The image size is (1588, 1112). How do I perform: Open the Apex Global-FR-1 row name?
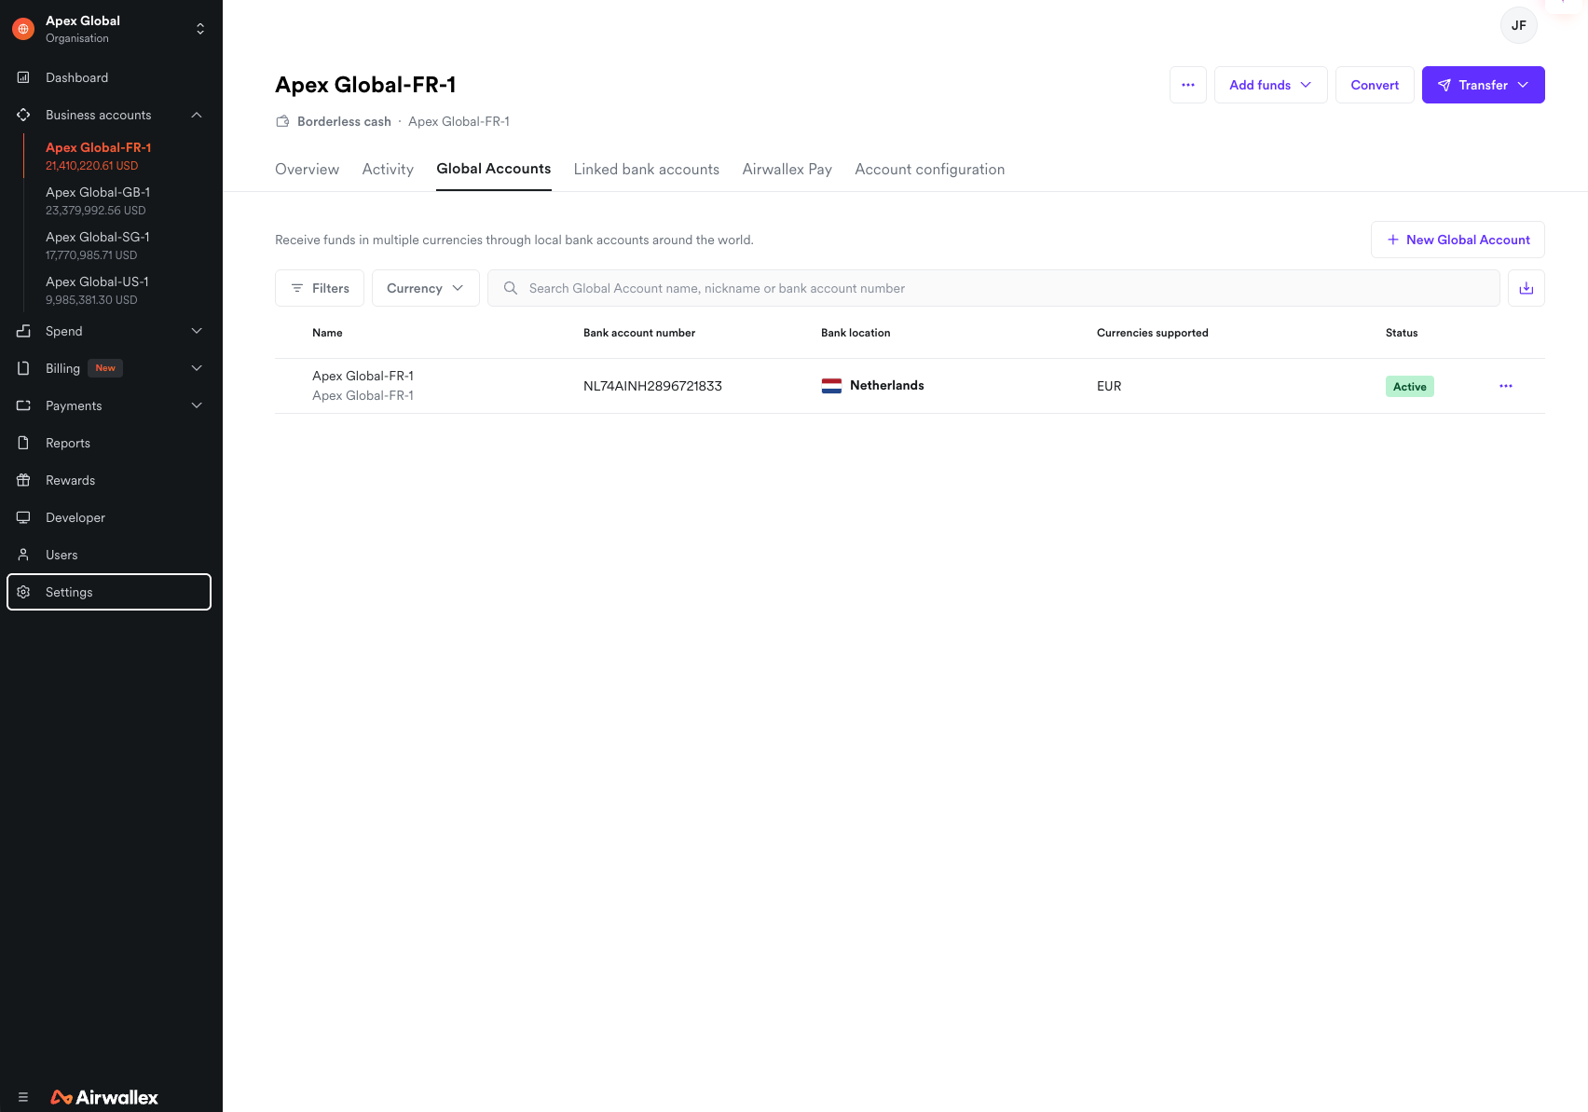pos(363,376)
